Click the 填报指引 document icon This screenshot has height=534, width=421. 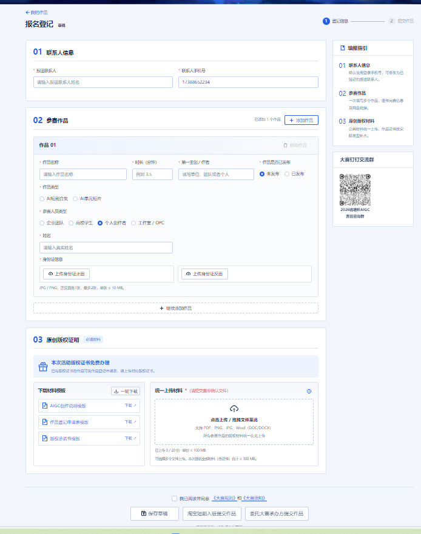click(343, 48)
